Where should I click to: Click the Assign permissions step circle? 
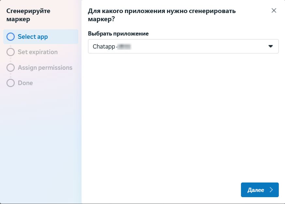pos(10,68)
